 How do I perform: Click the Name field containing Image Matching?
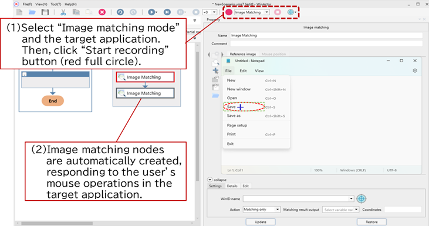pyautogui.click(x=326, y=36)
